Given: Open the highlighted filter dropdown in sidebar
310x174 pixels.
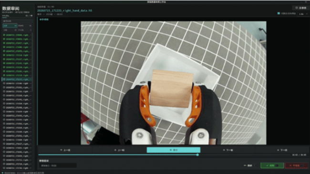Looking at the screenshot, I should click(10, 26).
